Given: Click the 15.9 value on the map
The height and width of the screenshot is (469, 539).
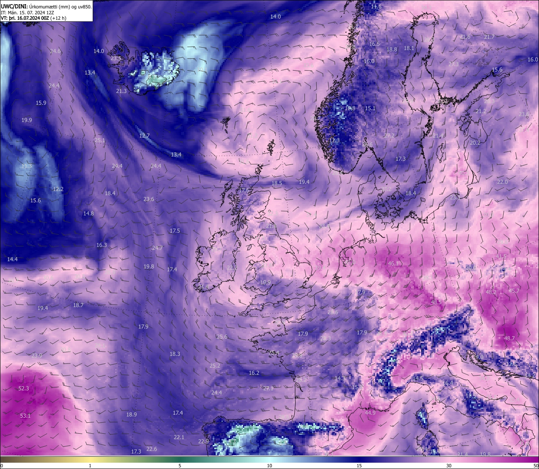Looking at the screenshot, I should pos(41,103).
